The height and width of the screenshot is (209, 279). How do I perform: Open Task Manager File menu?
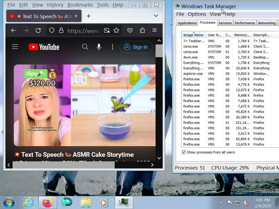tap(180, 14)
